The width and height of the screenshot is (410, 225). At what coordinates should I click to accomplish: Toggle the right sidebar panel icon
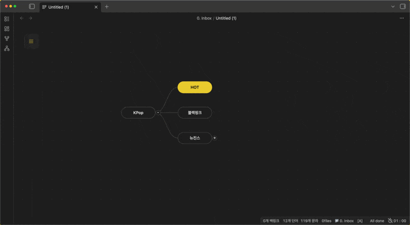pos(403,7)
